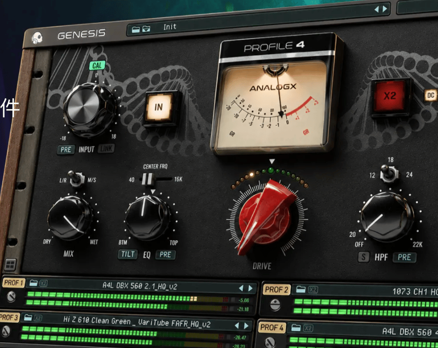This screenshot has height=348, width=438.
Task: Click the small PROF 1 level knob
Action: pyautogui.click(x=11, y=296)
